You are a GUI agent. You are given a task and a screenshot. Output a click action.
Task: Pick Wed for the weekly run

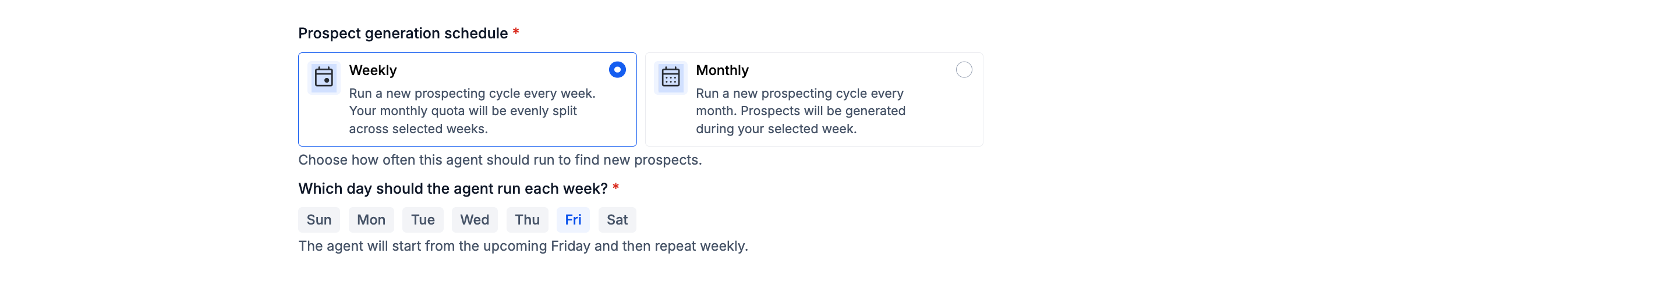(x=475, y=220)
